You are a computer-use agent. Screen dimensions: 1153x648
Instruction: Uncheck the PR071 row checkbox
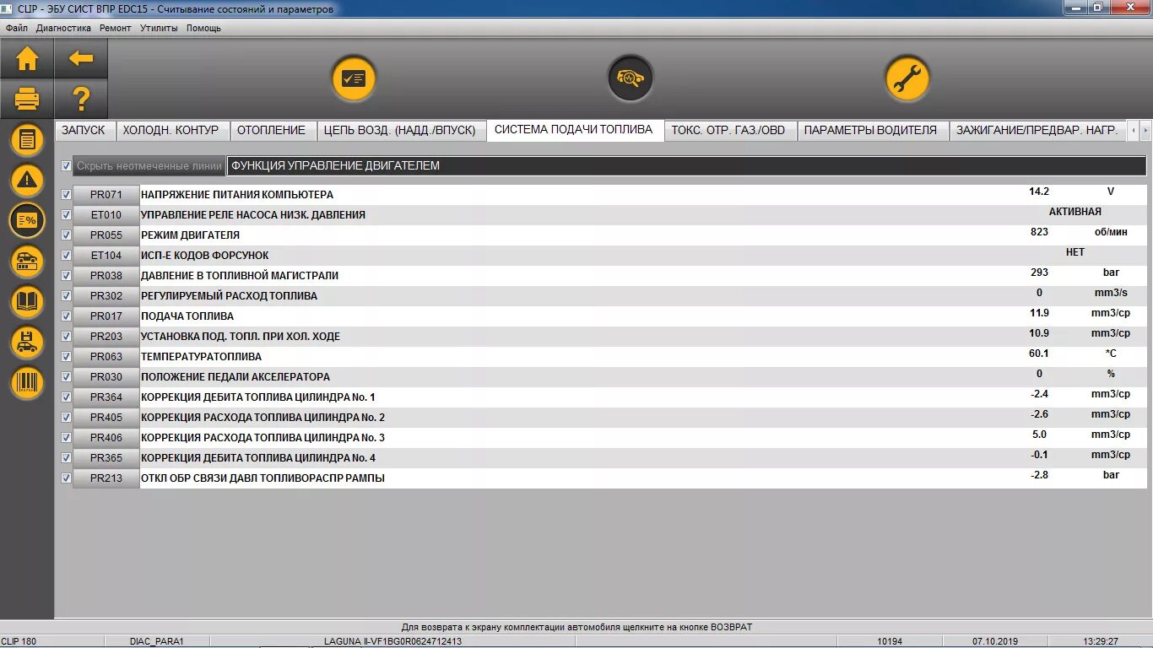coord(67,194)
